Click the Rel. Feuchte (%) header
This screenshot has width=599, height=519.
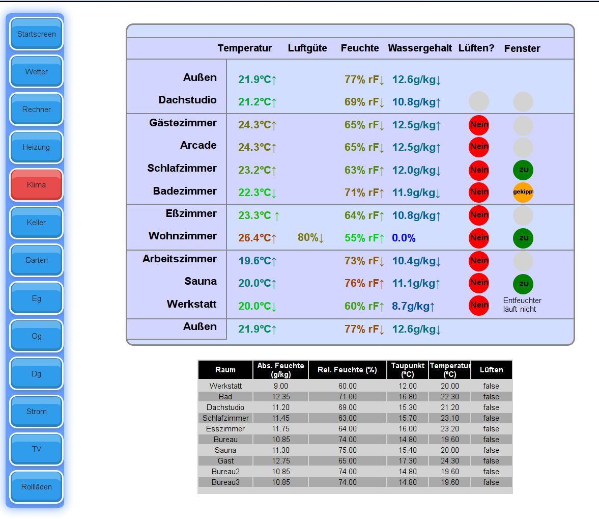pyautogui.click(x=347, y=370)
